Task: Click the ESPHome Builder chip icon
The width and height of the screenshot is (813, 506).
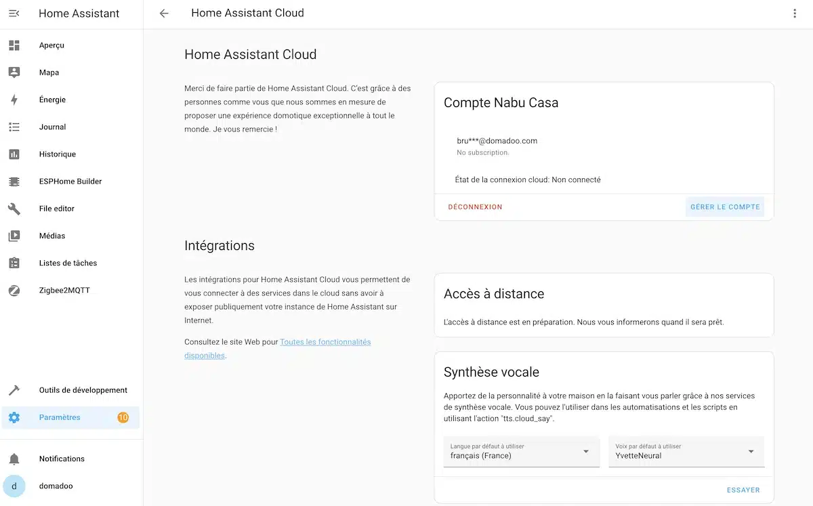Action: (x=14, y=182)
